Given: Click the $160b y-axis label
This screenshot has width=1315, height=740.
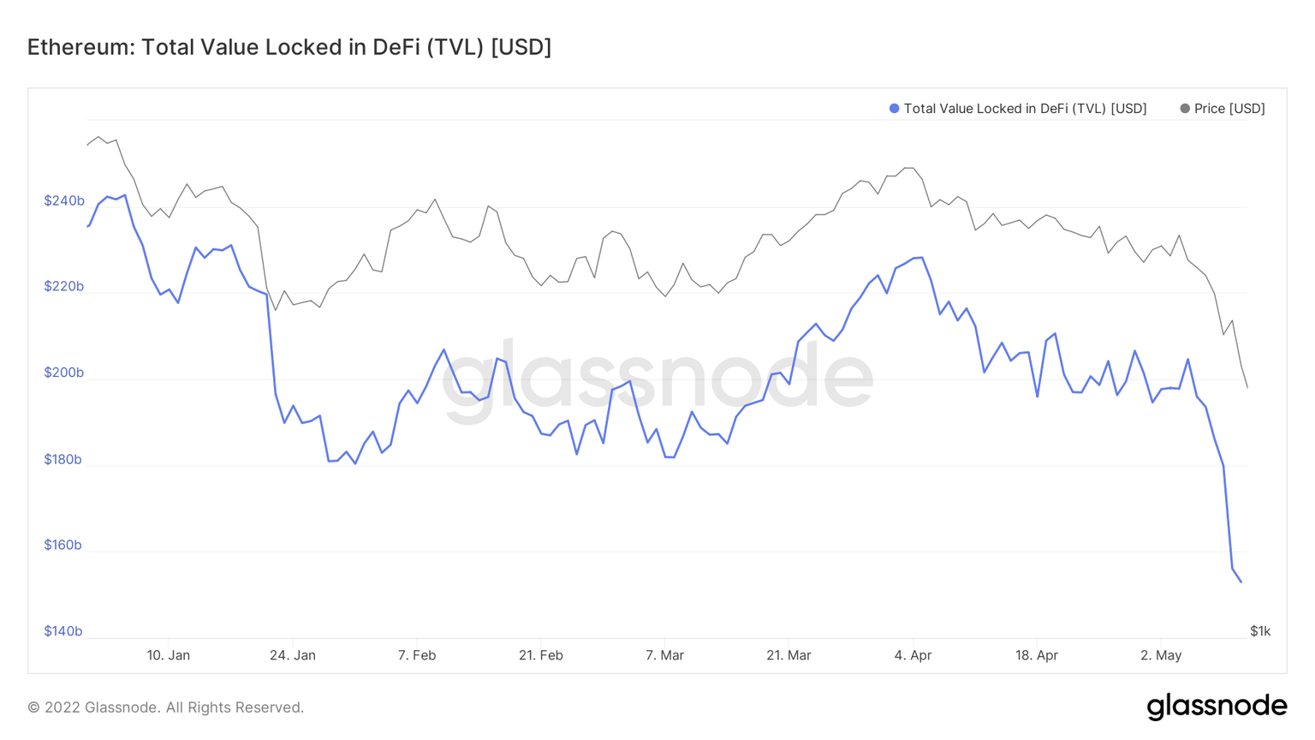Looking at the screenshot, I should [64, 546].
